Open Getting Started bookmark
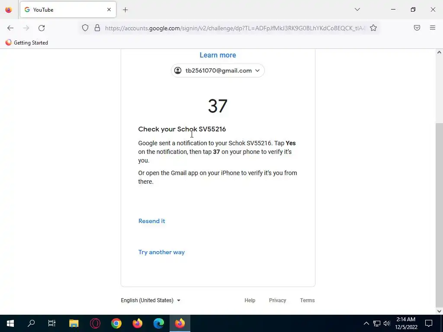The width and height of the screenshot is (443, 332). (x=27, y=43)
